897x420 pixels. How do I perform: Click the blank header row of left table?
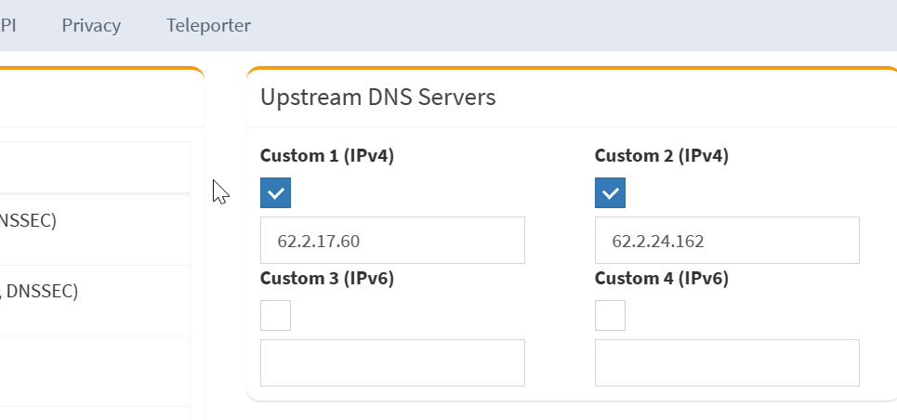click(x=93, y=167)
